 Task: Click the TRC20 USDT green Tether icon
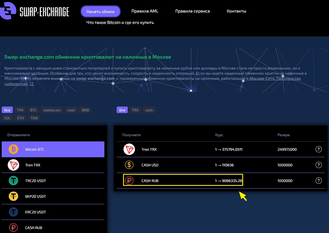[x=13, y=181]
